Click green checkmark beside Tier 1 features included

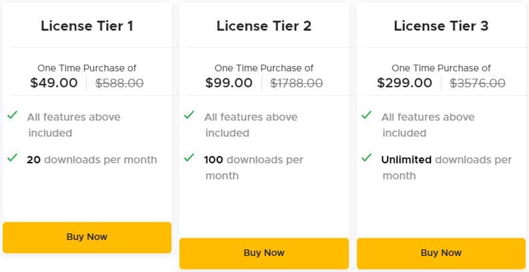click(12, 115)
